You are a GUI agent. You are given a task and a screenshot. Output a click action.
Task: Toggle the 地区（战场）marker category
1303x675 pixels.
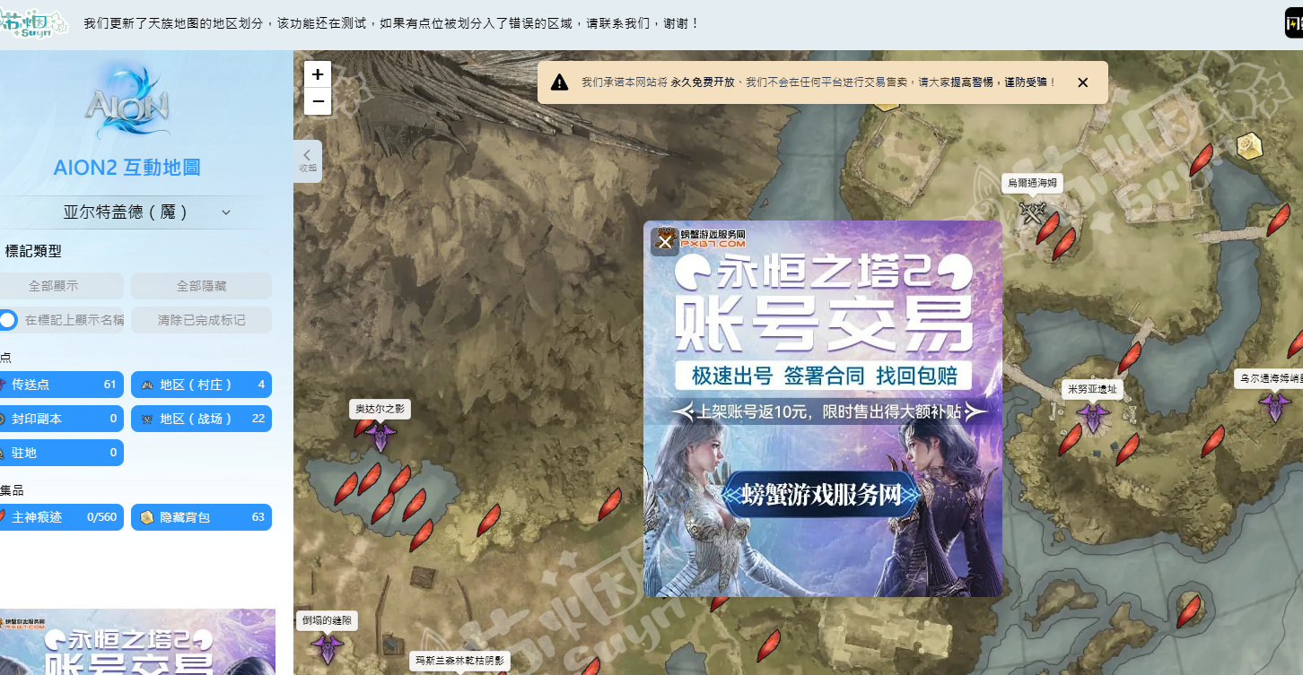tap(201, 419)
